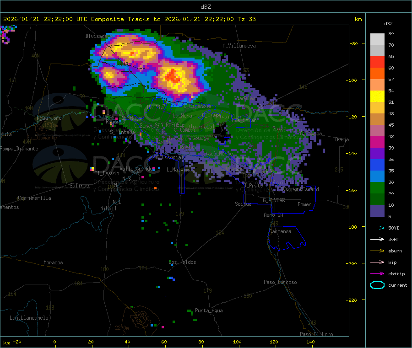Click the 'km' unit label at bottom left

[x=6, y=343]
